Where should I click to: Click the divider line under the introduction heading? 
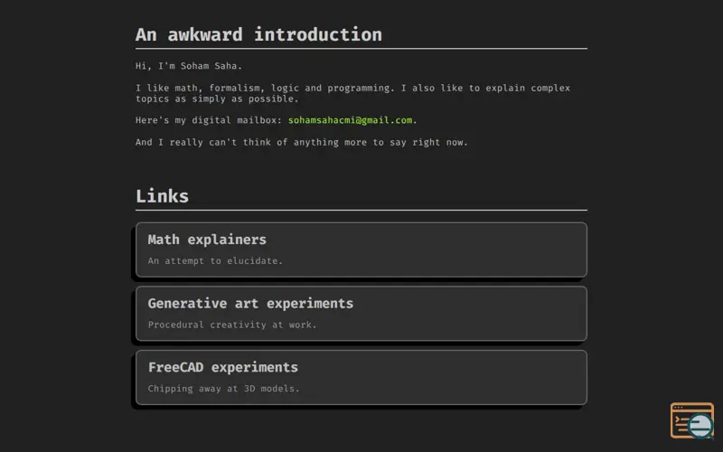click(361, 48)
